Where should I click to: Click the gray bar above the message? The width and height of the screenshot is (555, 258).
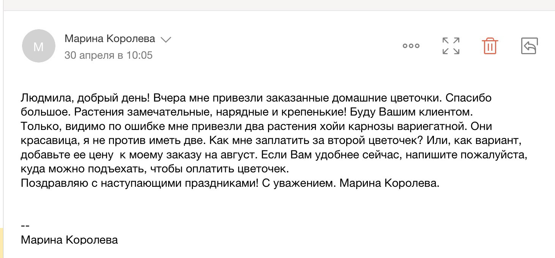(x=277, y=5)
